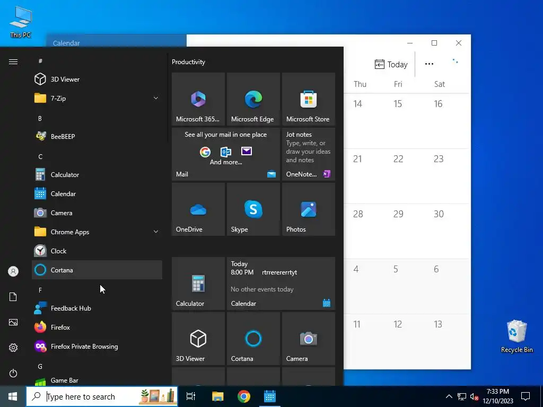
Task: Open the Mail live tile
Action: click(226, 154)
